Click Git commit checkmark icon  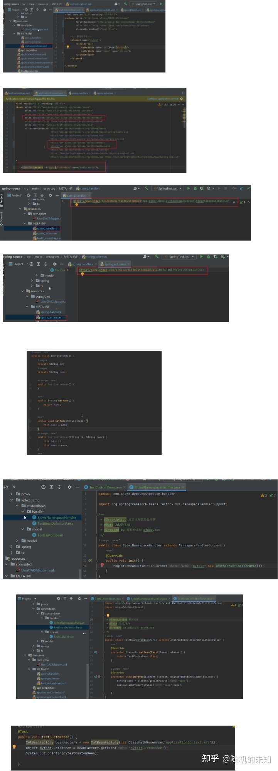(248, 189)
